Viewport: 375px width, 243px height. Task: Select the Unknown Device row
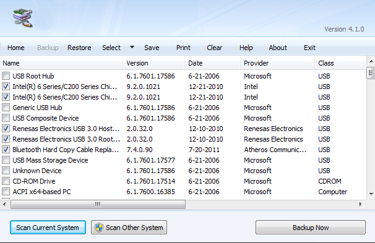pos(183,171)
